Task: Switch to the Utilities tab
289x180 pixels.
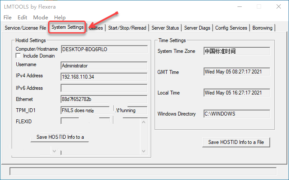Action: pos(96,28)
